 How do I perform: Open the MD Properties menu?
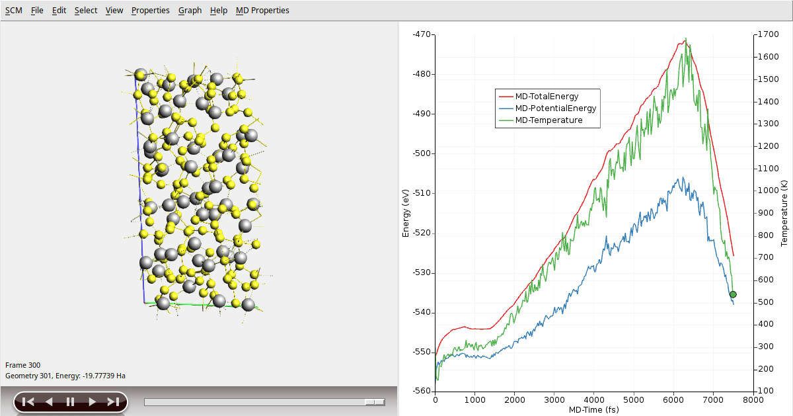click(262, 11)
